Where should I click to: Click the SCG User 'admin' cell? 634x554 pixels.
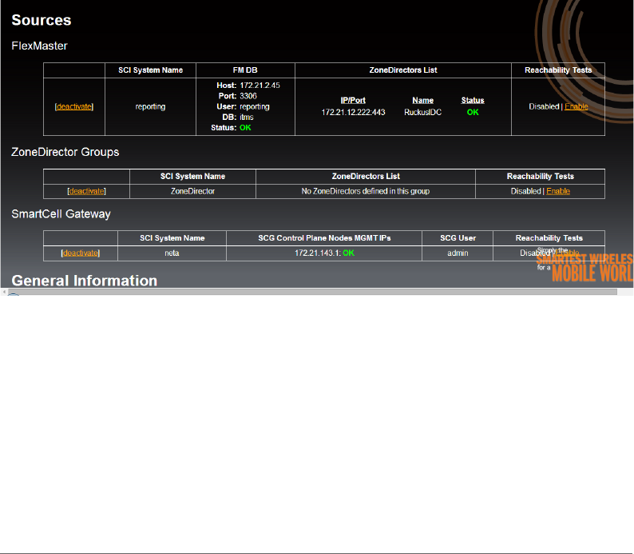pos(458,253)
